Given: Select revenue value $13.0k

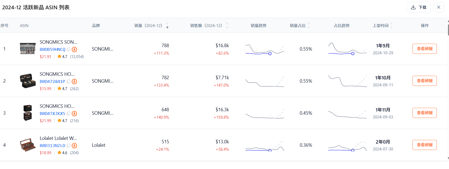Looking at the screenshot, I should (222, 142).
